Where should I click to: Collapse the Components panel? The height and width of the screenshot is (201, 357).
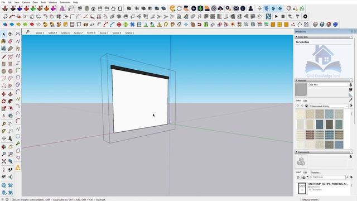pos(296,152)
